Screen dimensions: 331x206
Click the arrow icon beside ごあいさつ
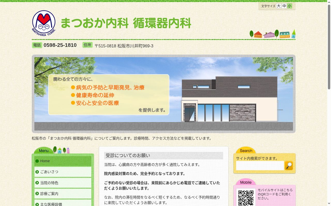[x=37, y=172]
